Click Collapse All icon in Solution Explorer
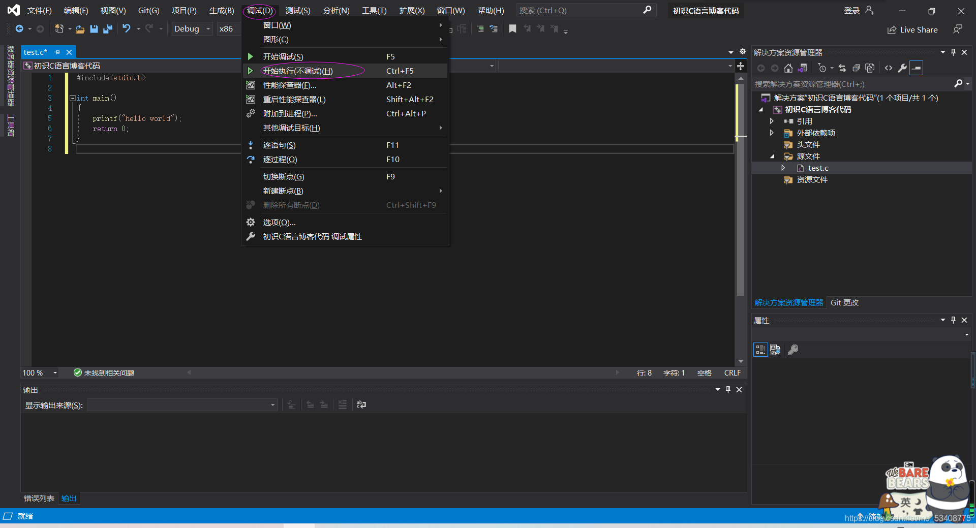The width and height of the screenshot is (976, 528). click(856, 68)
